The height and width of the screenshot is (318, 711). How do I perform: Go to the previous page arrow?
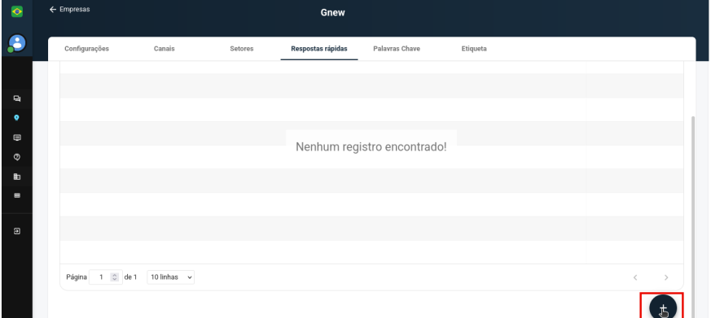635,277
